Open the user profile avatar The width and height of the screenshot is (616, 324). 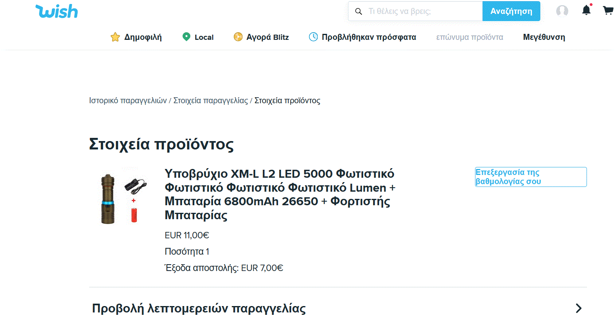(x=562, y=11)
